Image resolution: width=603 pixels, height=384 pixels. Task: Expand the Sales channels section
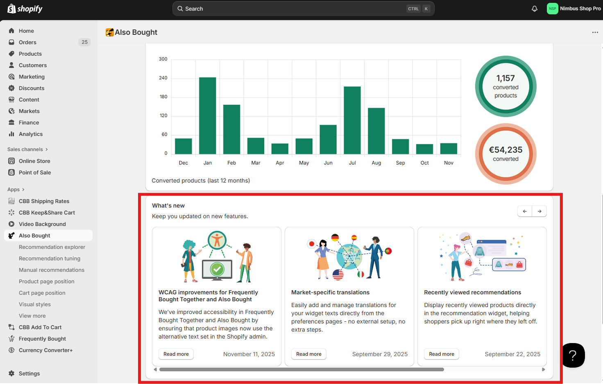pos(27,149)
